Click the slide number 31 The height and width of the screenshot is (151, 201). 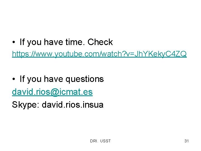click(186, 141)
